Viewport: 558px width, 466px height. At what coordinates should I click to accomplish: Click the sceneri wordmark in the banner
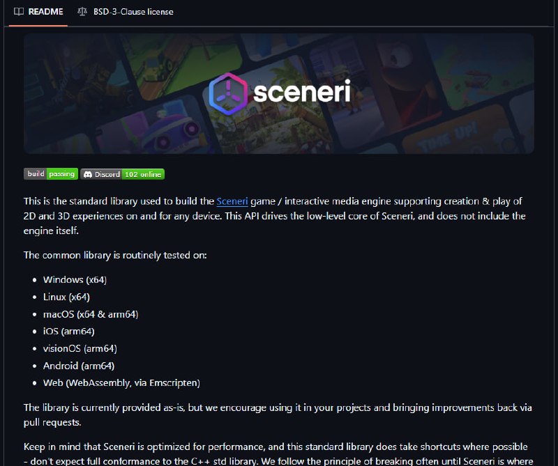[x=302, y=91]
